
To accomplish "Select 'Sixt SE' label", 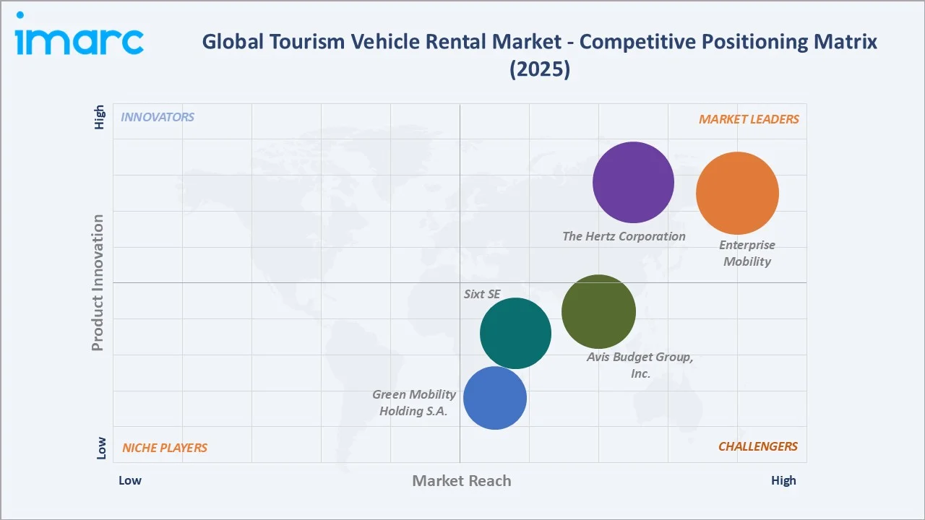I will click(481, 294).
